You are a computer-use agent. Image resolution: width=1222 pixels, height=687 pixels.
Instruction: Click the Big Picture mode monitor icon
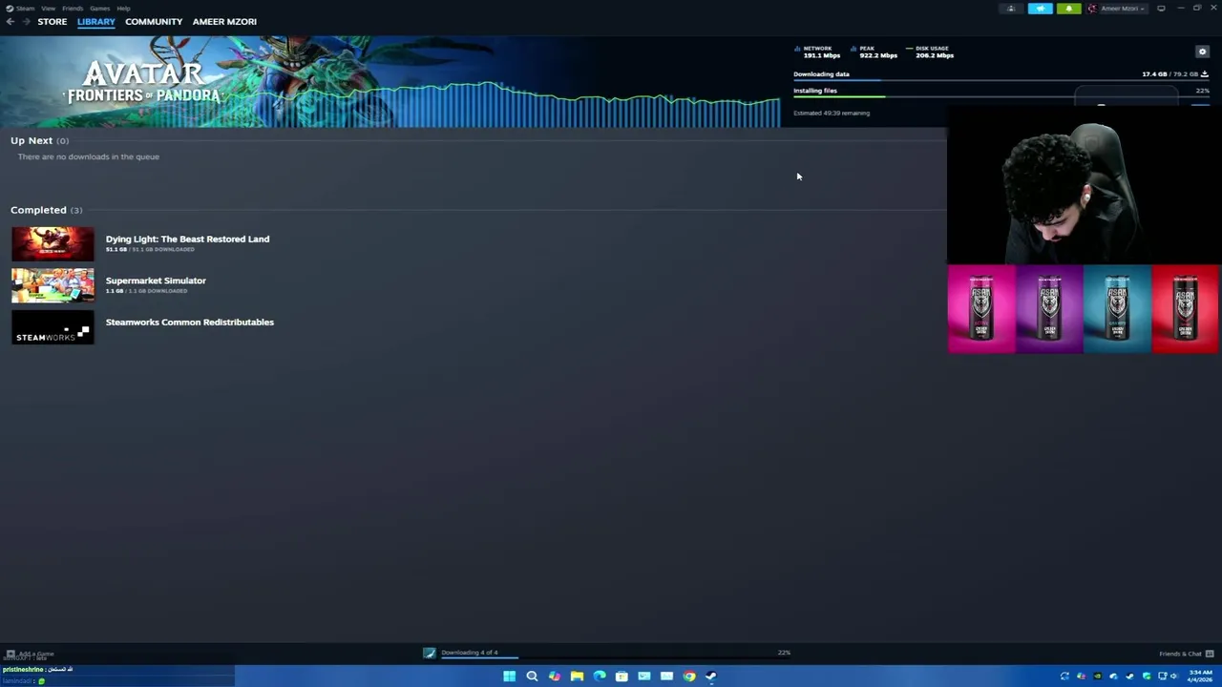tap(1161, 9)
